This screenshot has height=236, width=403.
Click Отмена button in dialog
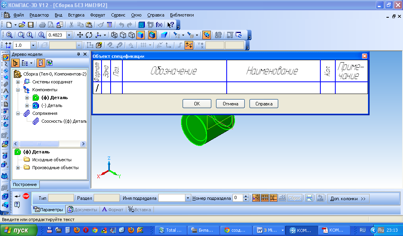pos(230,104)
